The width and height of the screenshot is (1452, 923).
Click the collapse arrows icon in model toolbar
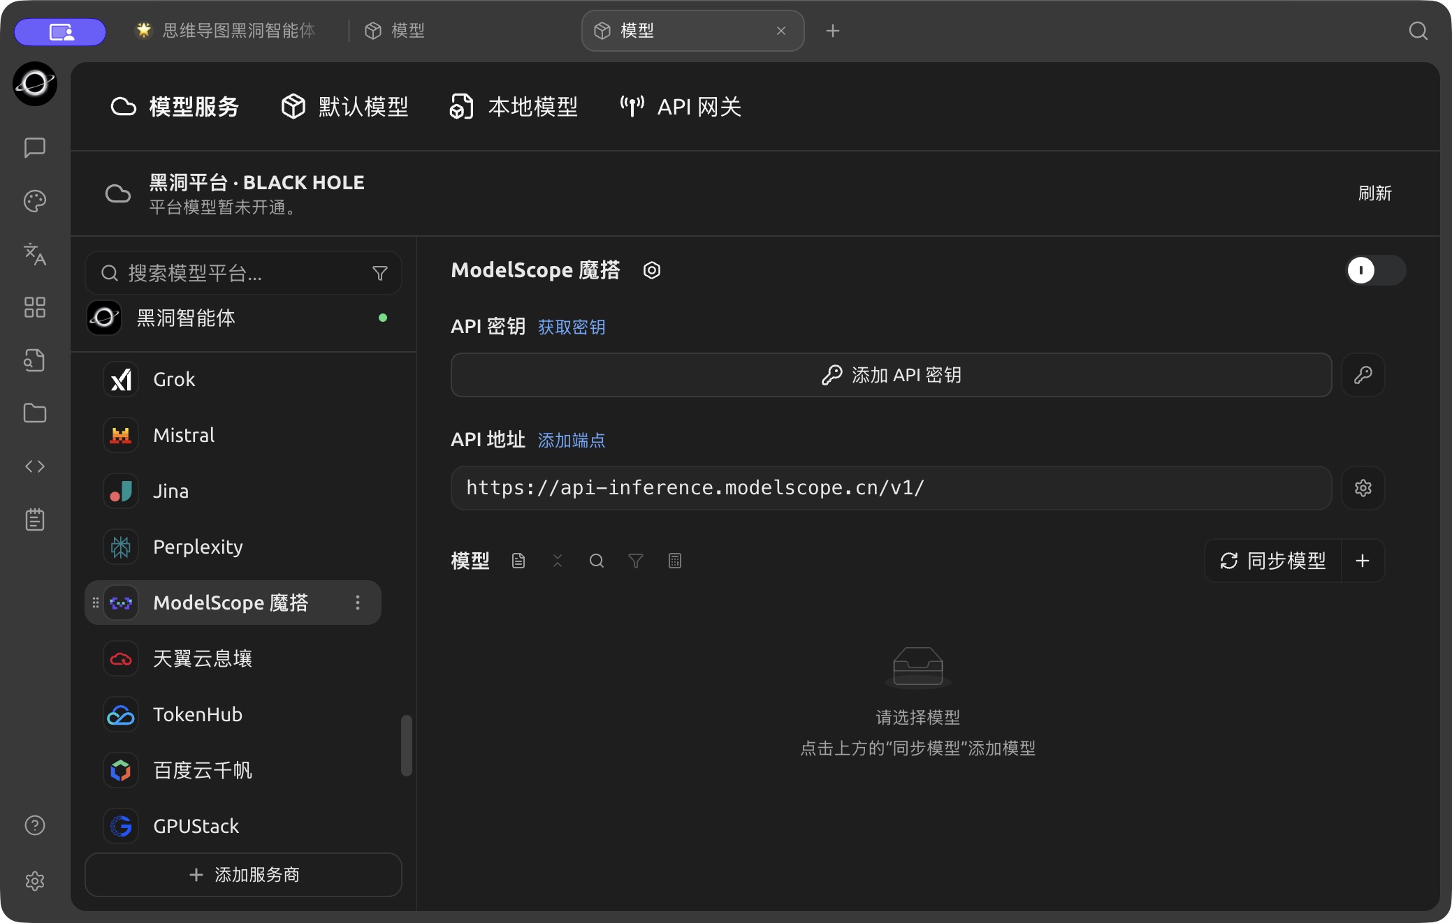[558, 561]
